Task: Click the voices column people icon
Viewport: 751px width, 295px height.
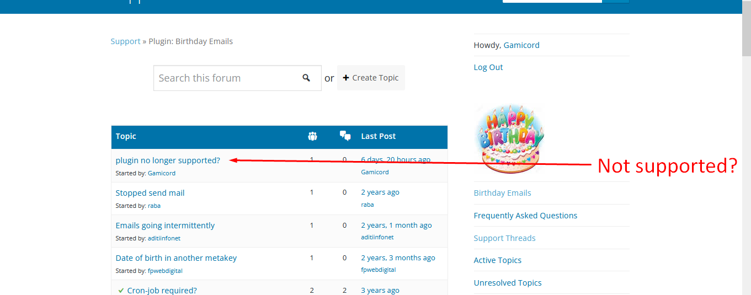Action: point(312,136)
